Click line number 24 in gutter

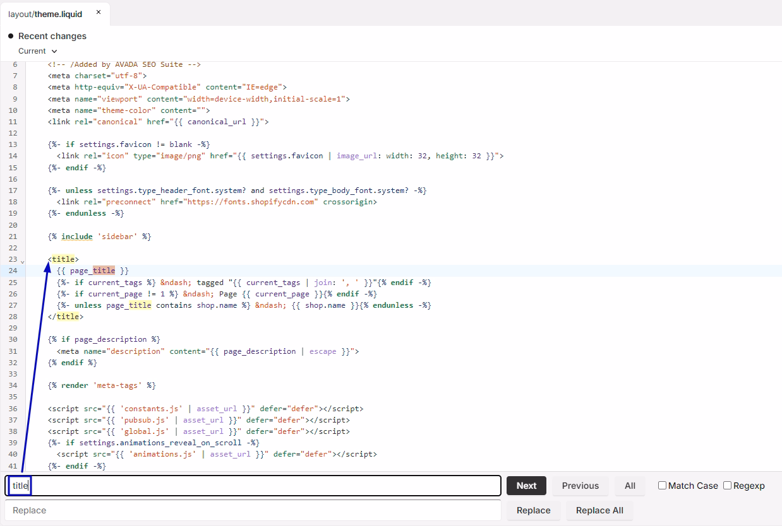(13, 271)
